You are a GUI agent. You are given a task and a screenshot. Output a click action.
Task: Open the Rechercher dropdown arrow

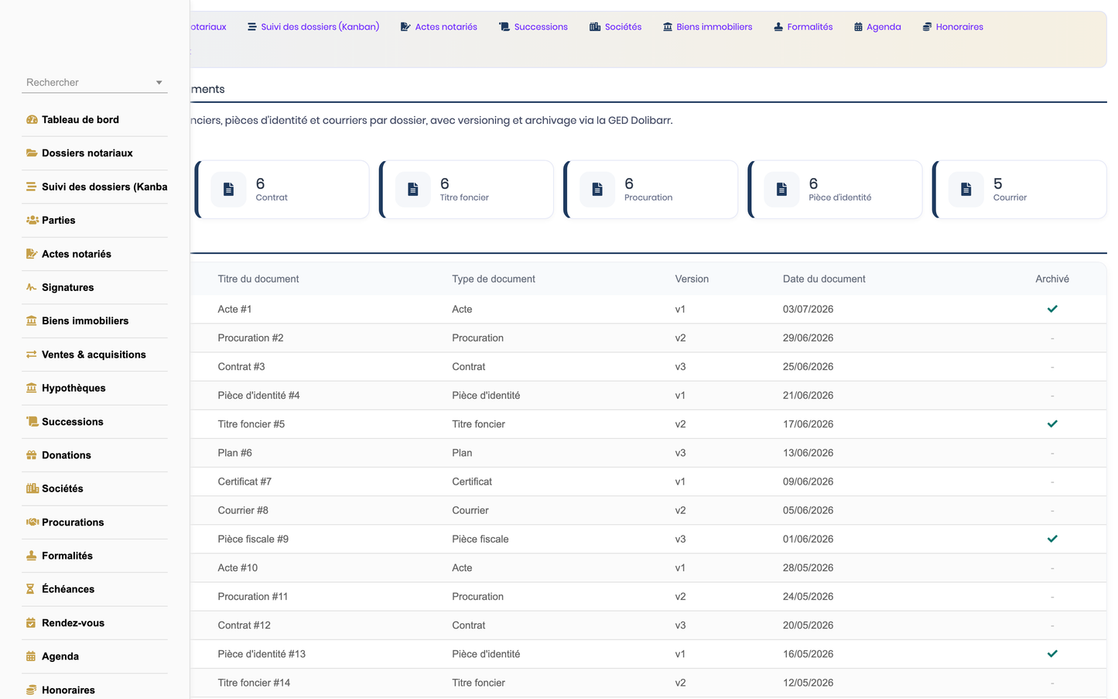click(159, 83)
